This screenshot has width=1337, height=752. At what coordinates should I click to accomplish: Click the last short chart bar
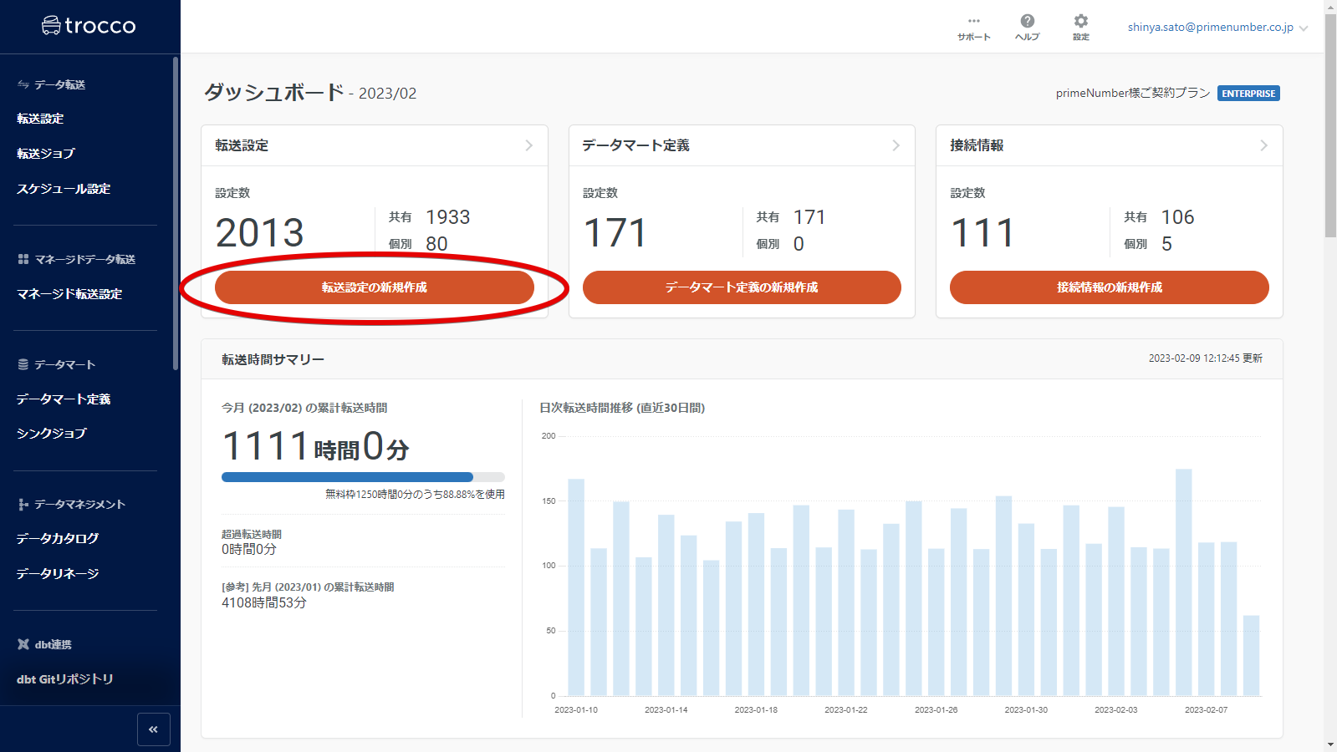pyautogui.click(x=1251, y=656)
